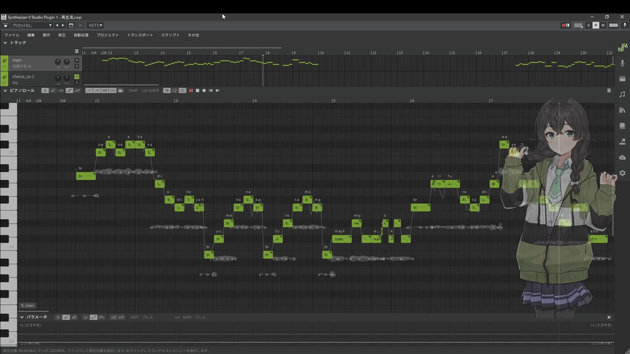Collapse the パラメータ section

tap(22, 317)
